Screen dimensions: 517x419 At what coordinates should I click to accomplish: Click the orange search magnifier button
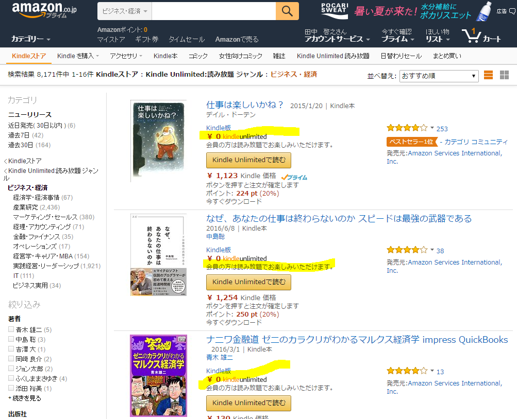tap(287, 11)
